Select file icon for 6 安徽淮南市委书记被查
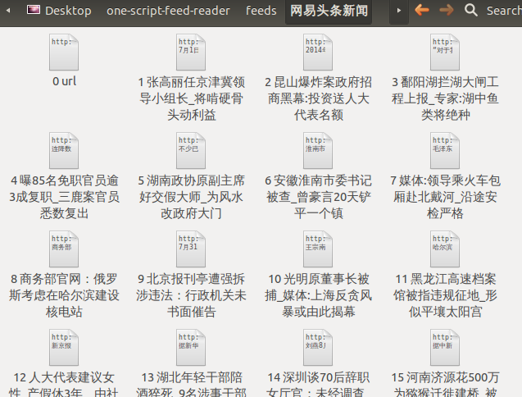Image resolution: width=522 pixels, height=397 pixels. pos(318,151)
